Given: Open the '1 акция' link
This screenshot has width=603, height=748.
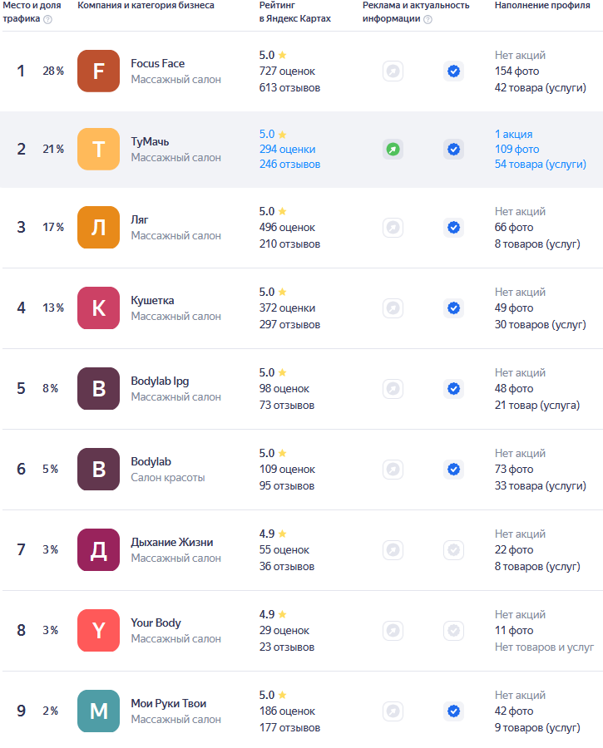Looking at the screenshot, I should (x=514, y=134).
